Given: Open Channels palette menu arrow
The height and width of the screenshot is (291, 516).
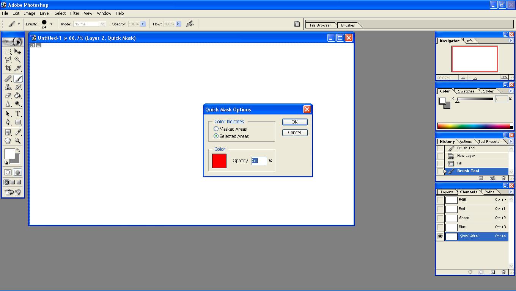Looking at the screenshot, I should point(511,192).
